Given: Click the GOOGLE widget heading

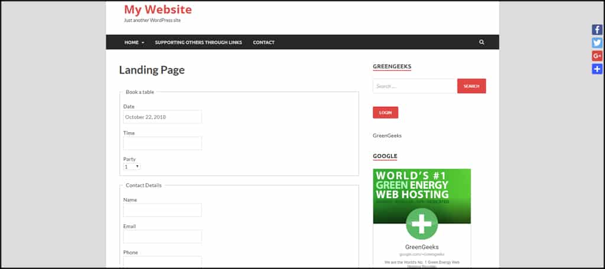Looking at the screenshot, I should pos(385,156).
